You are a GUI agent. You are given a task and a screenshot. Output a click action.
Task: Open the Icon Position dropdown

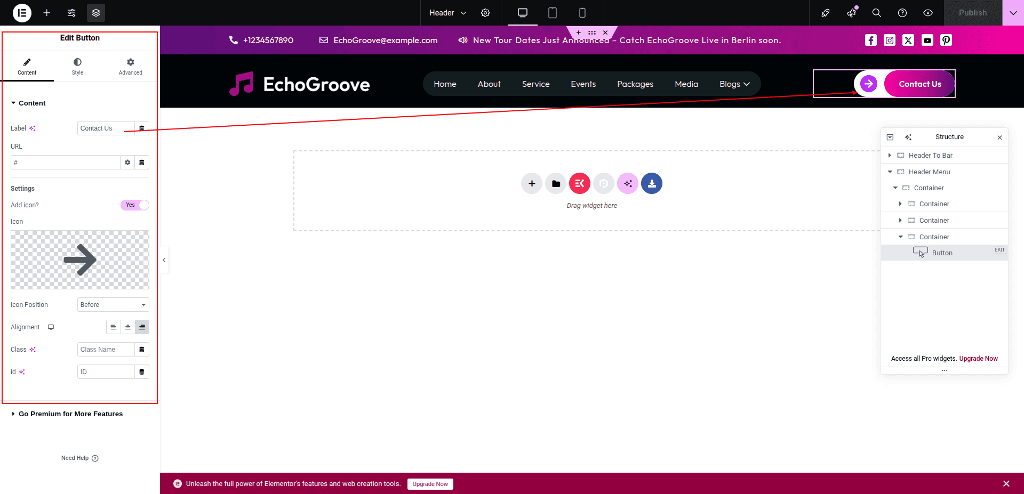pos(113,305)
